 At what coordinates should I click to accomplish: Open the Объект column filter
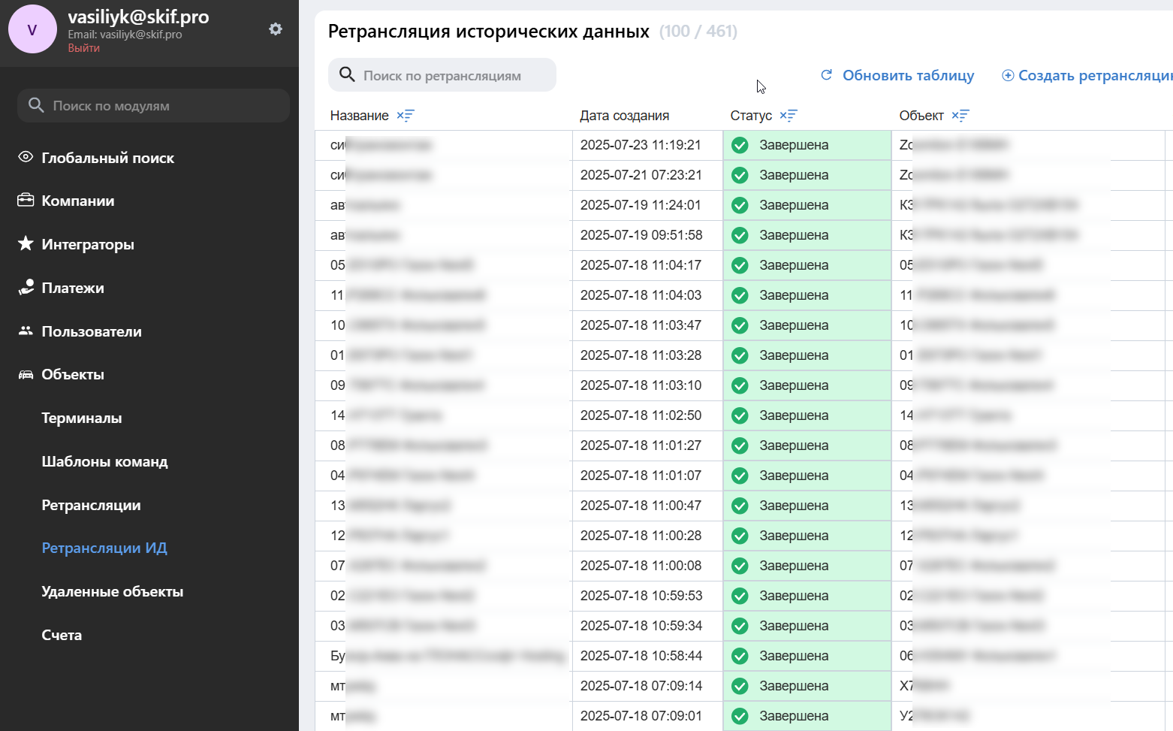[960, 116]
